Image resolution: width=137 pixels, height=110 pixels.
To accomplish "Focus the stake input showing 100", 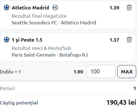I will pyautogui.click(x=101, y=71).
